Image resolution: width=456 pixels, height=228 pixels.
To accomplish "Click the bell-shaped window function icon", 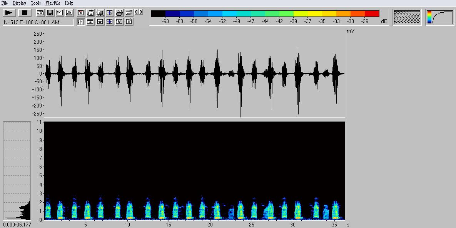I will pyautogui.click(x=69, y=13).
